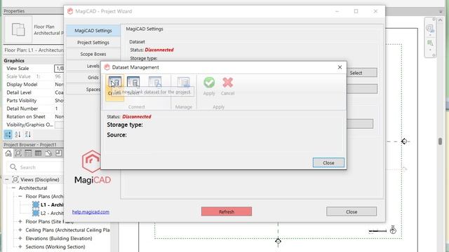Open the help.magicad.com link
449x252 pixels.
tap(91, 211)
